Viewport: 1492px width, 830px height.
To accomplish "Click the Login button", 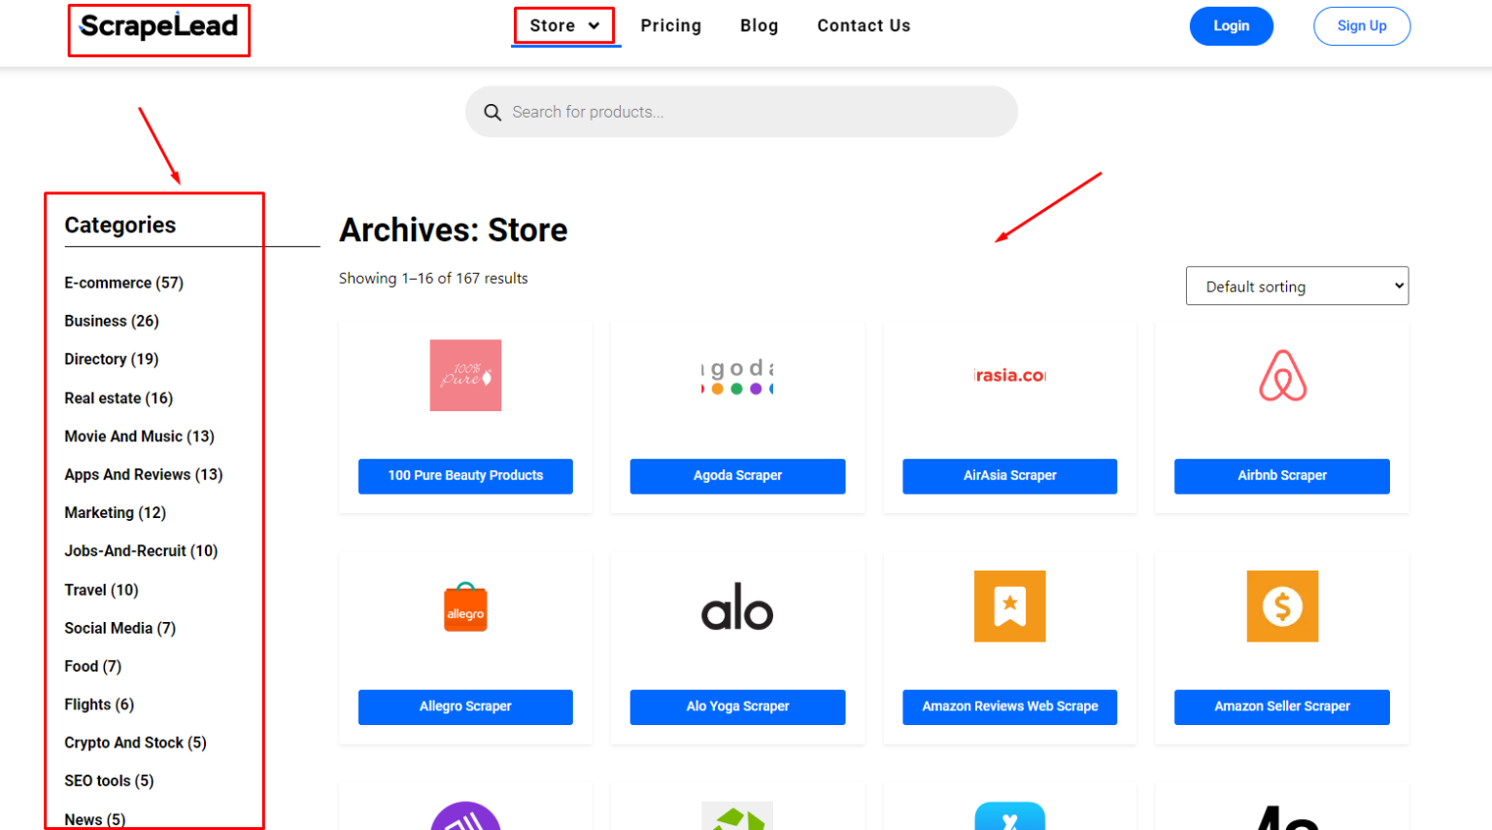I will 1231,26.
